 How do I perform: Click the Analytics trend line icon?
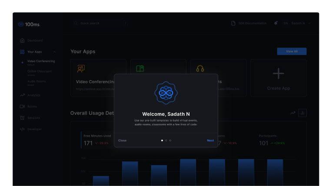pyautogui.click(x=22, y=95)
